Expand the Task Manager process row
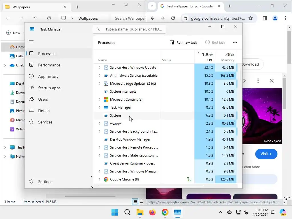The height and width of the screenshot is (219, 292). pyautogui.click(x=100, y=108)
